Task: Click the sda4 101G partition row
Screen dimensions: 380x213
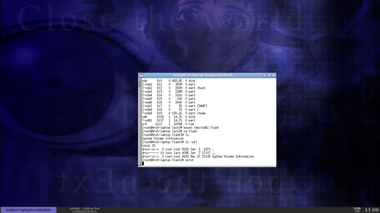Action: (x=169, y=95)
